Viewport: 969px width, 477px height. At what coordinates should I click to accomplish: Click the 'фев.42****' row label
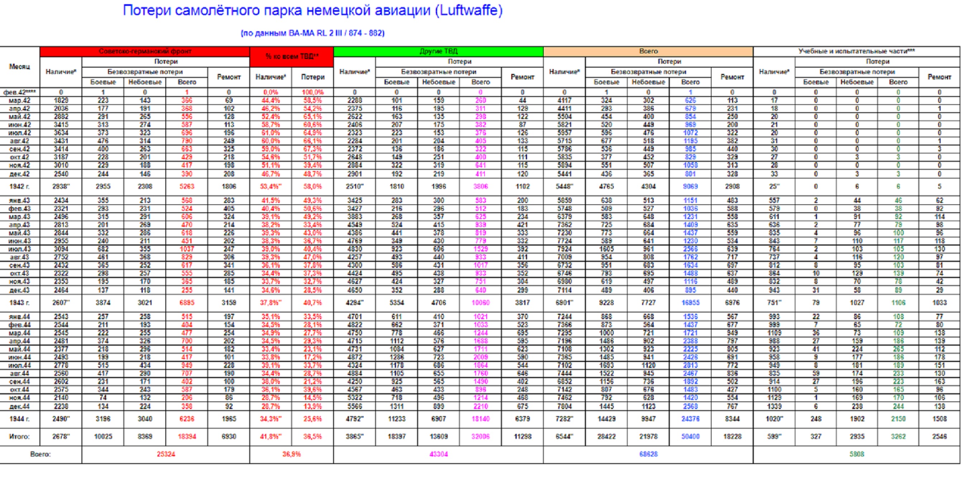20,92
